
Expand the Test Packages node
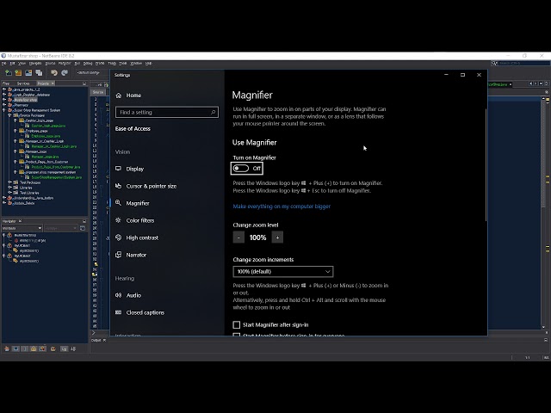tap(9, 182)
